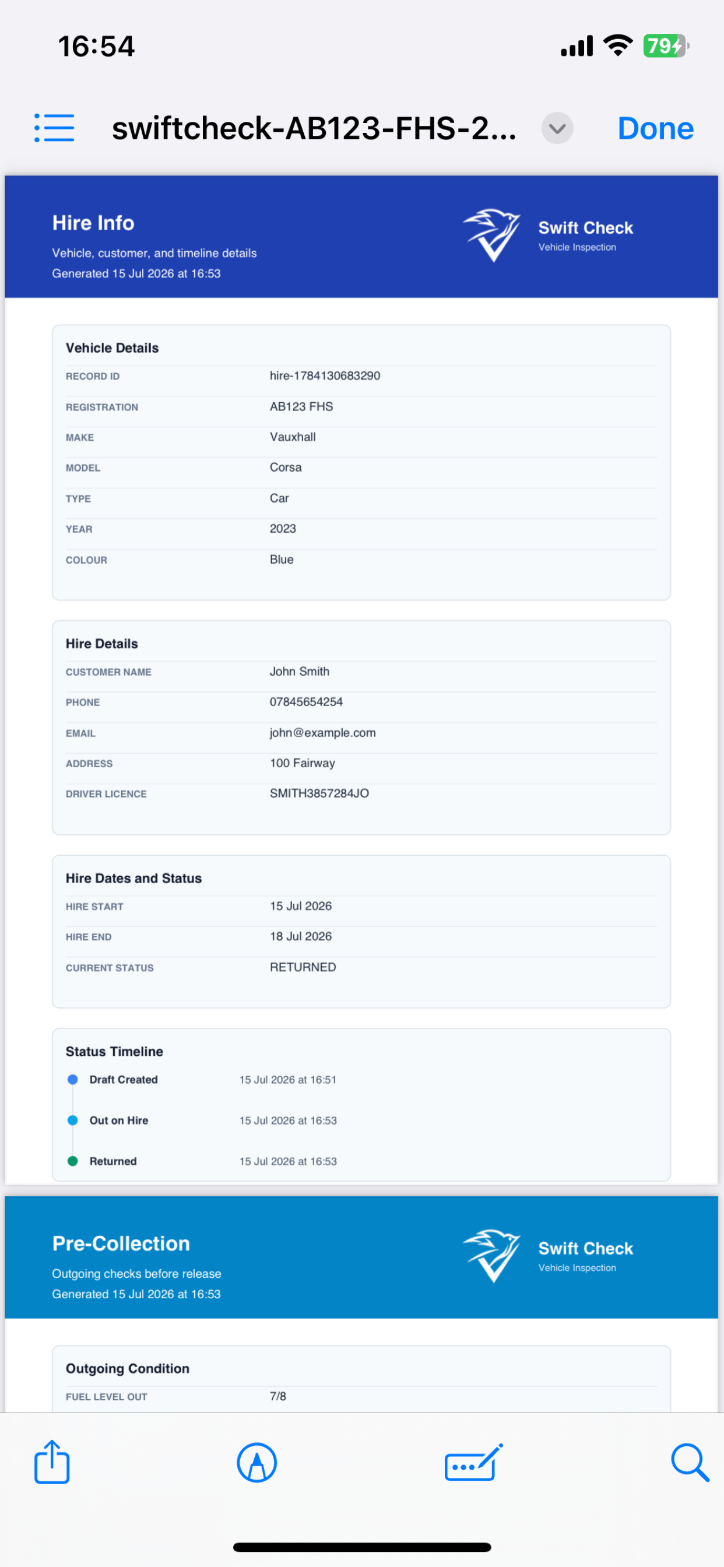The height and width of the screenshot is (1567, 724).
Task: Select the Pre-Collection heading
Action: click(121, 1243)
